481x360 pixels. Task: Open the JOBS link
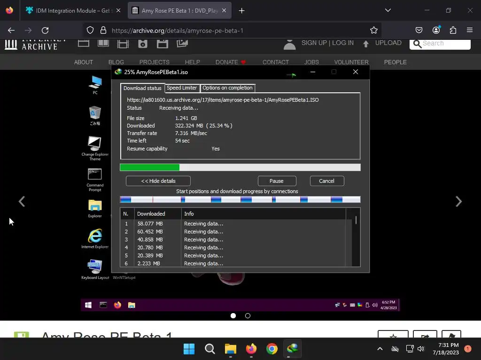coord(311,62)
